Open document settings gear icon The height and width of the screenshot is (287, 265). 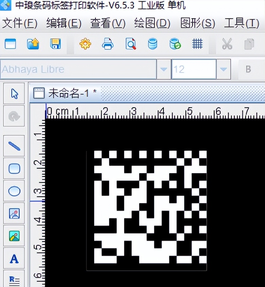point(85,44)
